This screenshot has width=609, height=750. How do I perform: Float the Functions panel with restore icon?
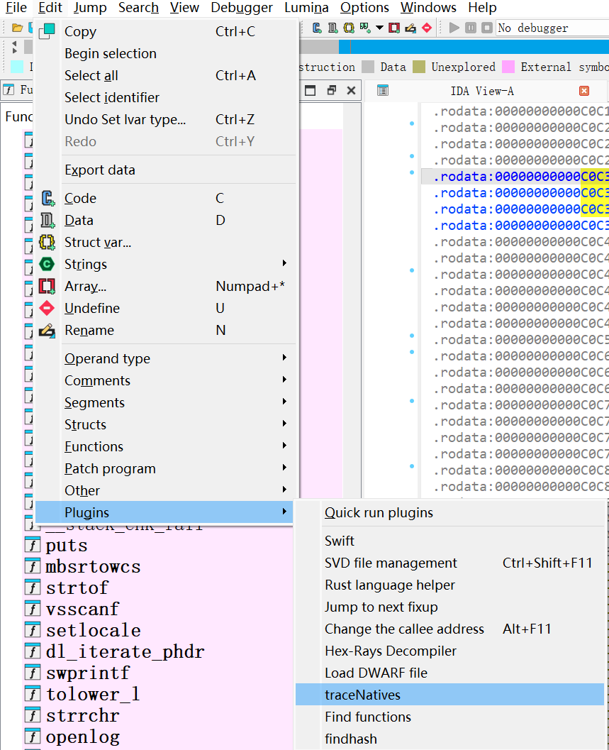click(331, 90)
